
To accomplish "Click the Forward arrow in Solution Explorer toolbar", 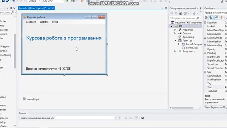I will click(x=176, y=14).
